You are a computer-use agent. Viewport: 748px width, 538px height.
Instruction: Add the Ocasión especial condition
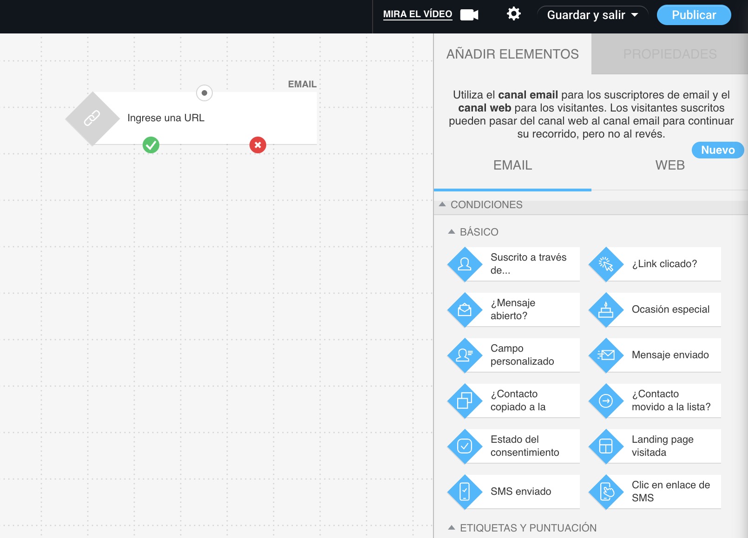tap(607, 309)
